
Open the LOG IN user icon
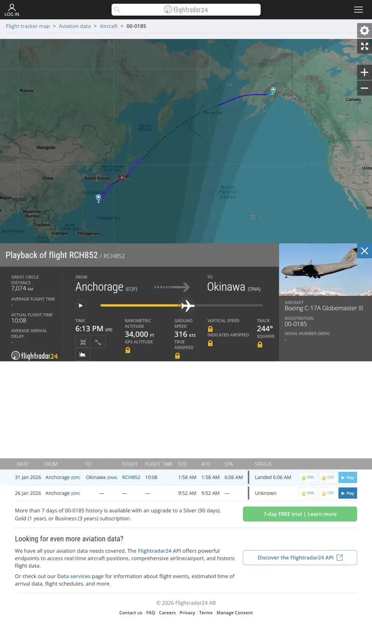point(12,10)
